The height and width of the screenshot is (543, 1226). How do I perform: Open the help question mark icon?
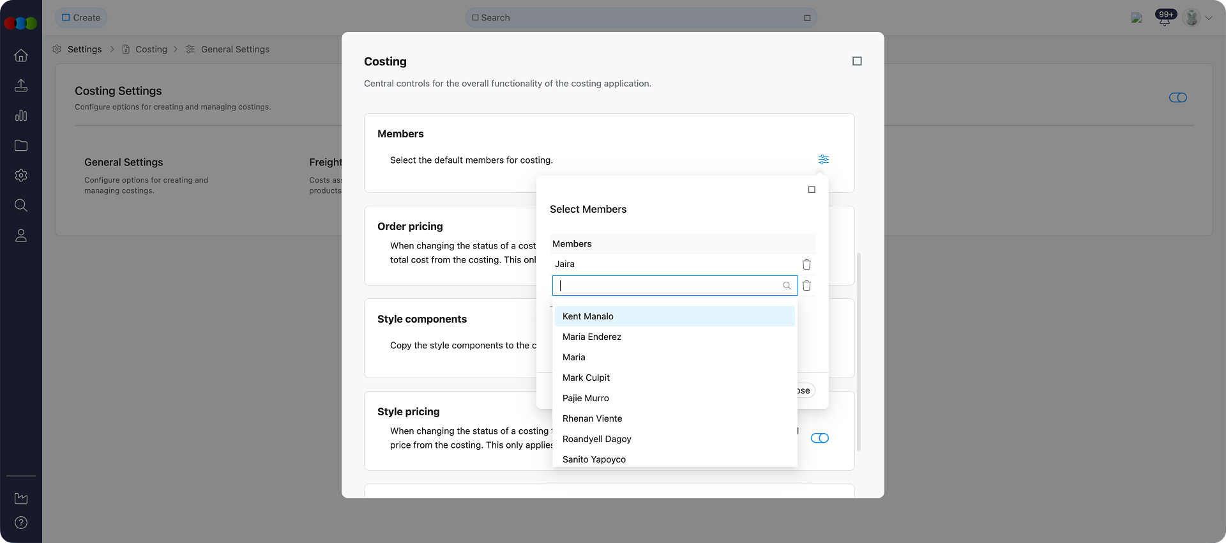[x=21, y=523]
